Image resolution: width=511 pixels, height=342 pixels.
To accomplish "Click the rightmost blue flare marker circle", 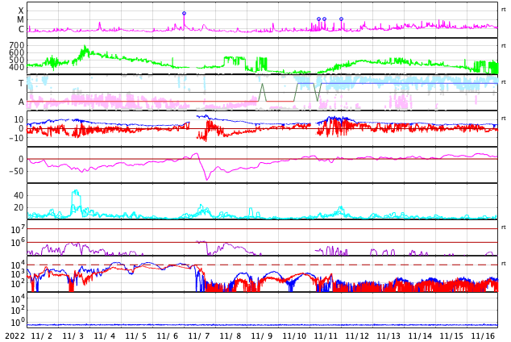I will coord(341,19).
